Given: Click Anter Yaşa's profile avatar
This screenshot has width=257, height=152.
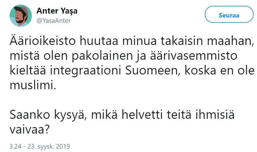Looking at the screenshot, I should 20,16.
